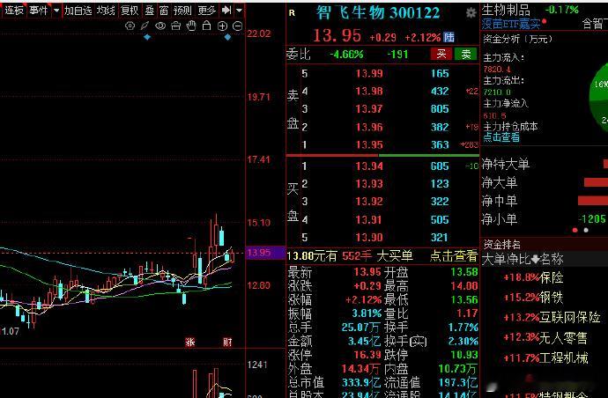Select 互联网保险 ranking row
The image size is (608, 398).
[552, 317]
